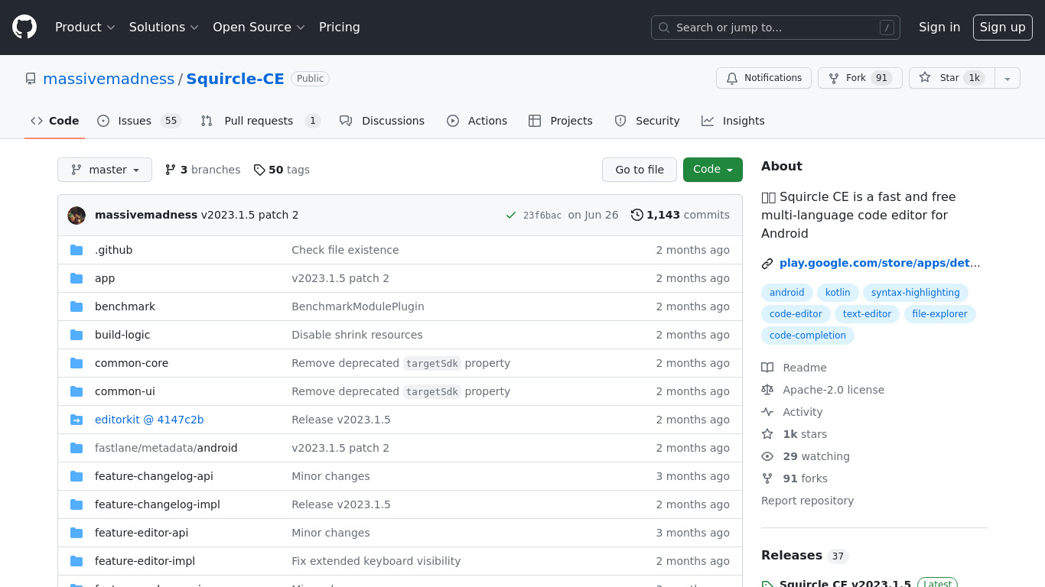The width and height of the screenshot is (1045, 587).
Task: Click the Go to file button
Action: pos(640,170)
